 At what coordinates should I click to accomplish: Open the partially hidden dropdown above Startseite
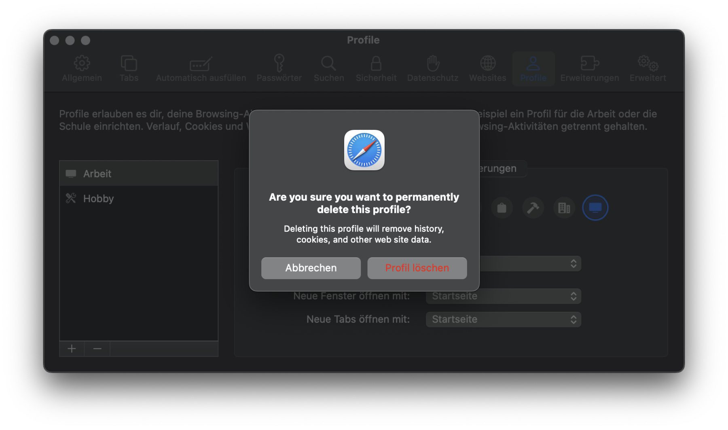[530, 264]
